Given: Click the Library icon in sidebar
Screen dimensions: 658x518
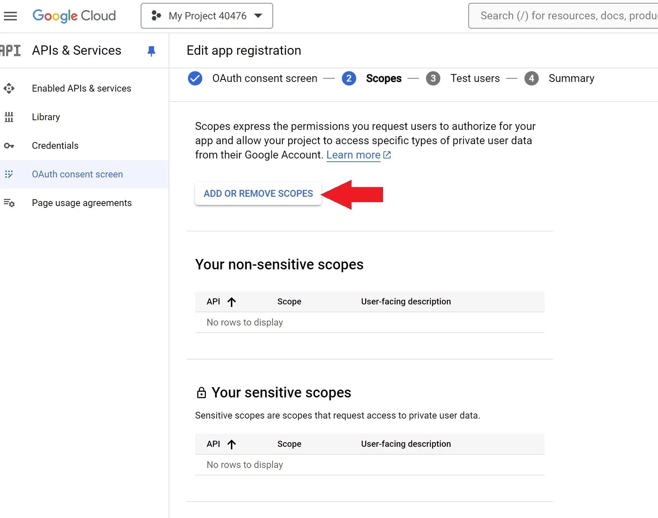Looking at the screenshot, I should pyautogui.click(x=9, y=117).
